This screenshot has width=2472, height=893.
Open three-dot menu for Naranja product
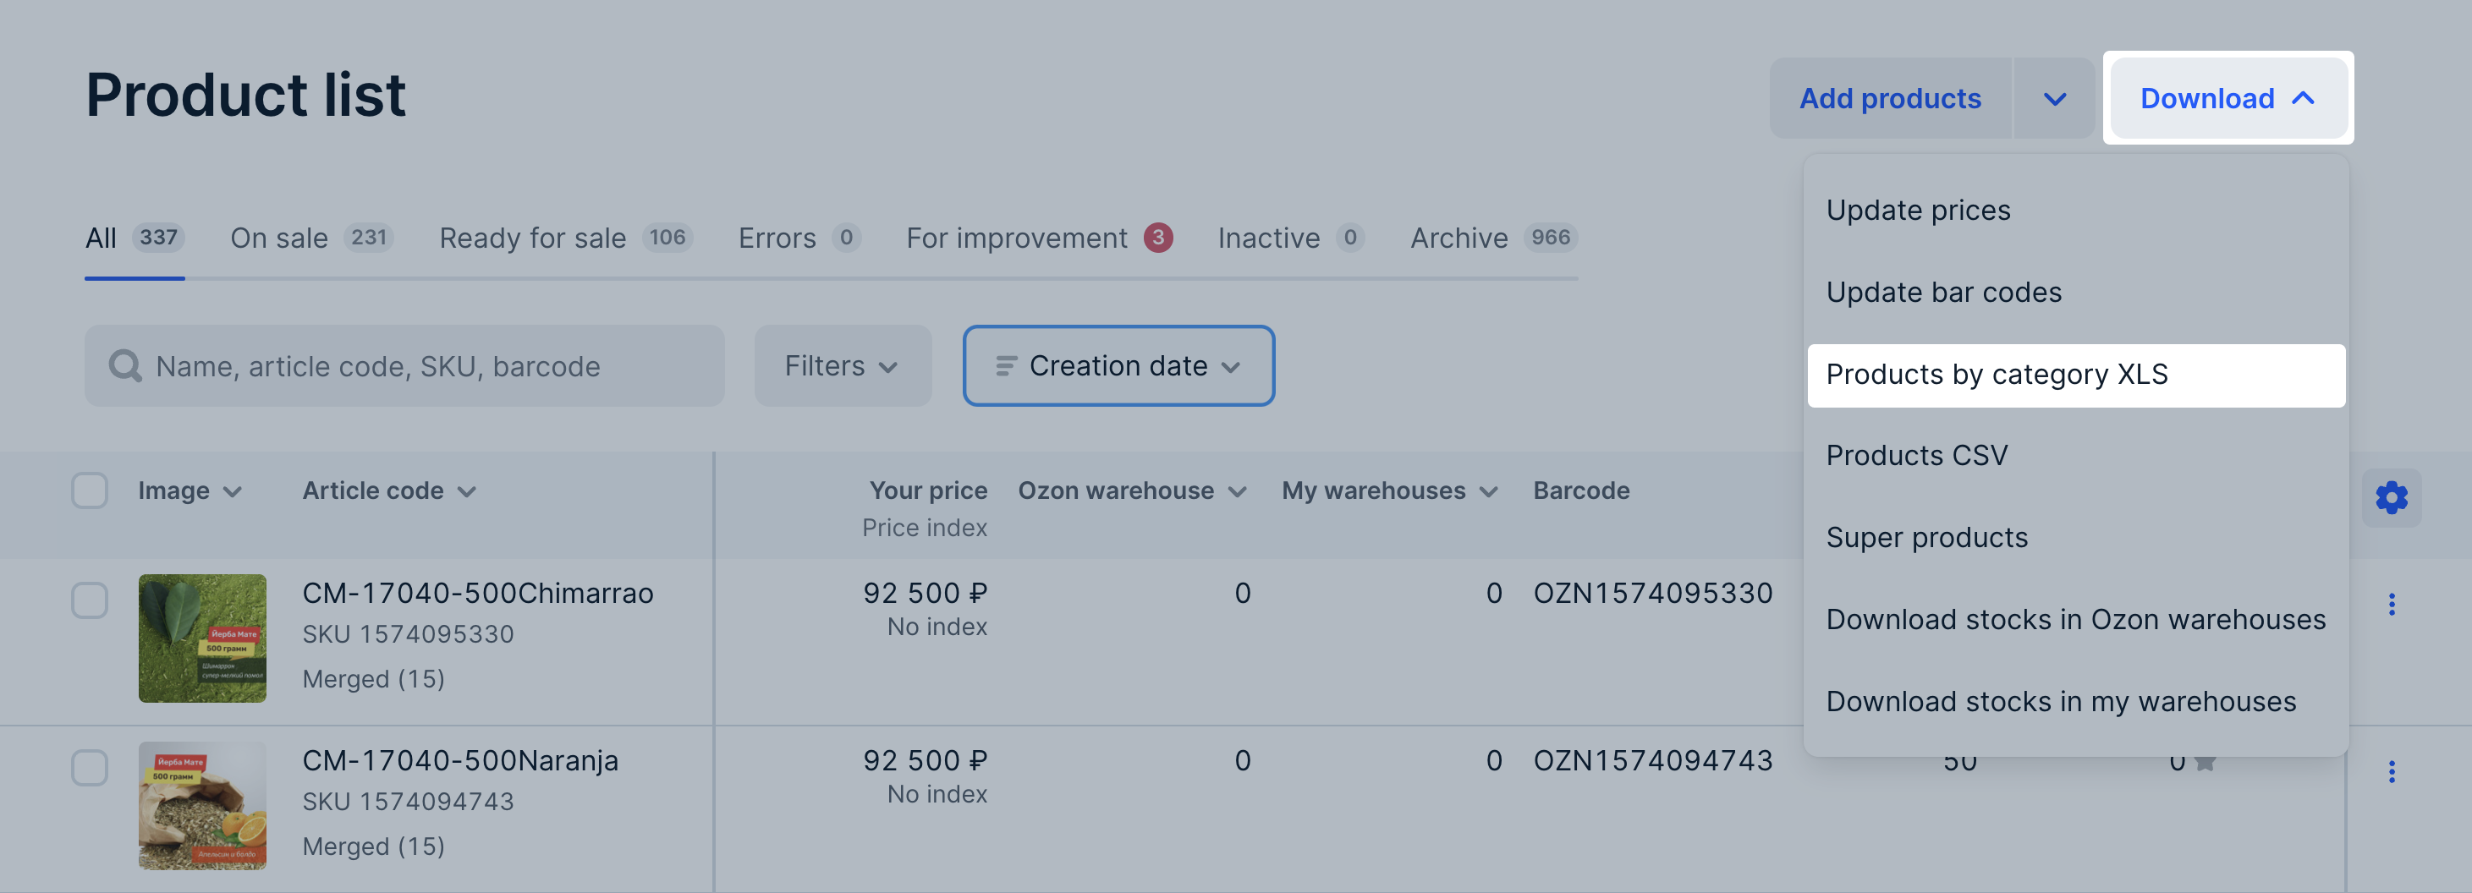2392,772
